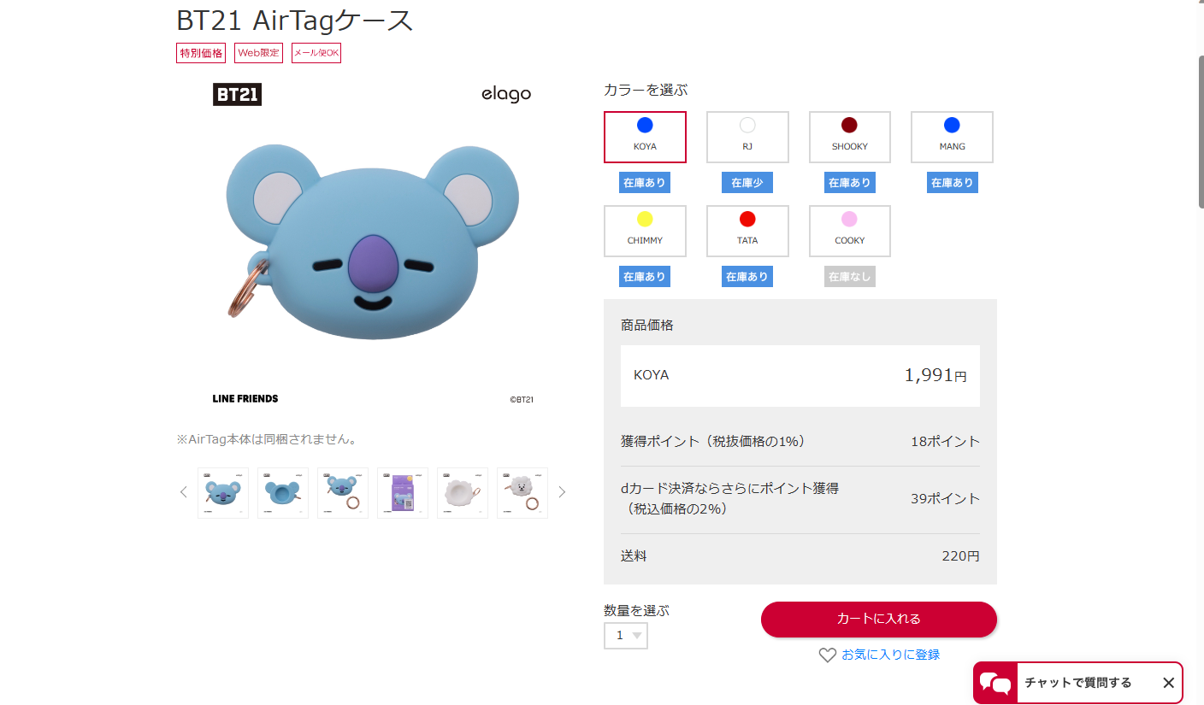Screen dimensions: 1204x705
Task: Select the CHIMMY color option
Action: coord(645,231)
